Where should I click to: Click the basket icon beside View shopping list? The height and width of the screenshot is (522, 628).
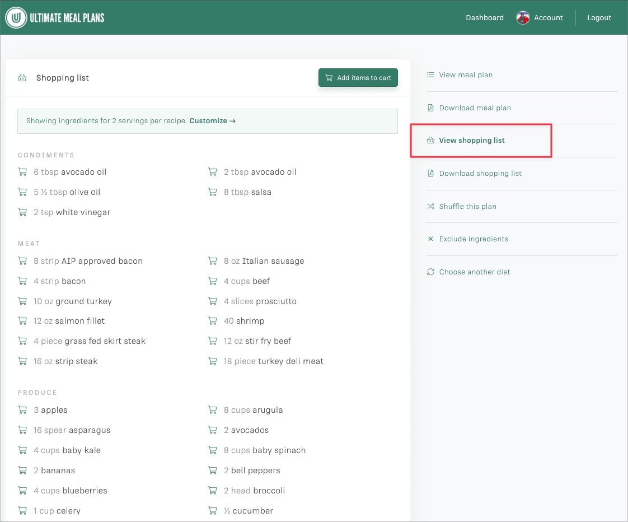[430, 141]
